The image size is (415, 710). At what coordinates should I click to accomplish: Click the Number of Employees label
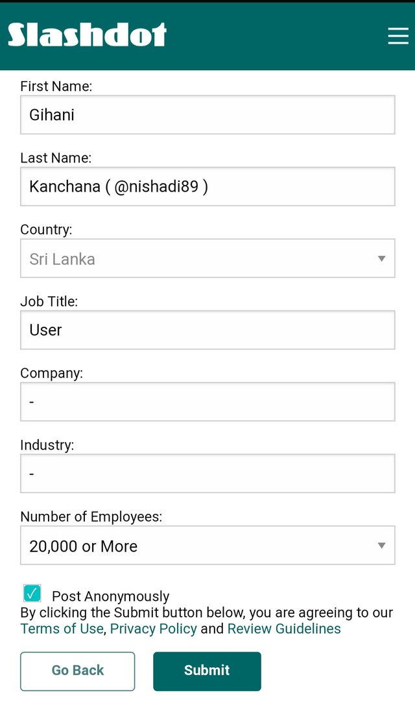pyautogui.click(x=91, y=516)
